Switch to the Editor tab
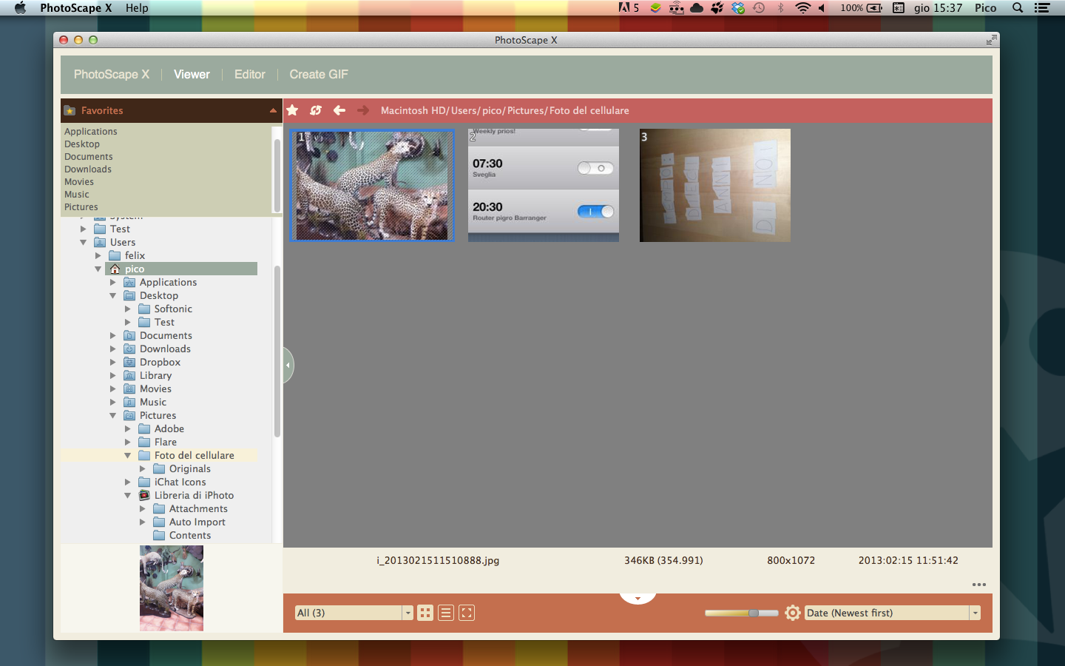Viewport: 1065px width, 666px height. click(x=249, y=74)
